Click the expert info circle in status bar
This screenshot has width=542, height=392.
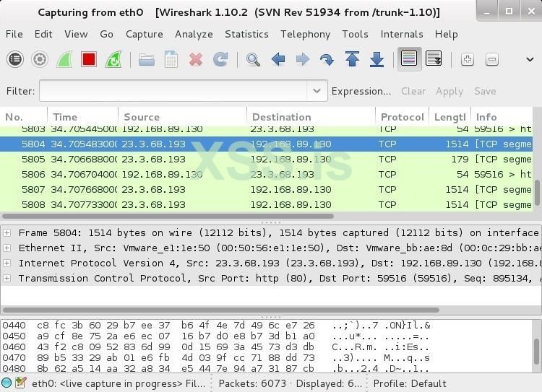(7, 383)
